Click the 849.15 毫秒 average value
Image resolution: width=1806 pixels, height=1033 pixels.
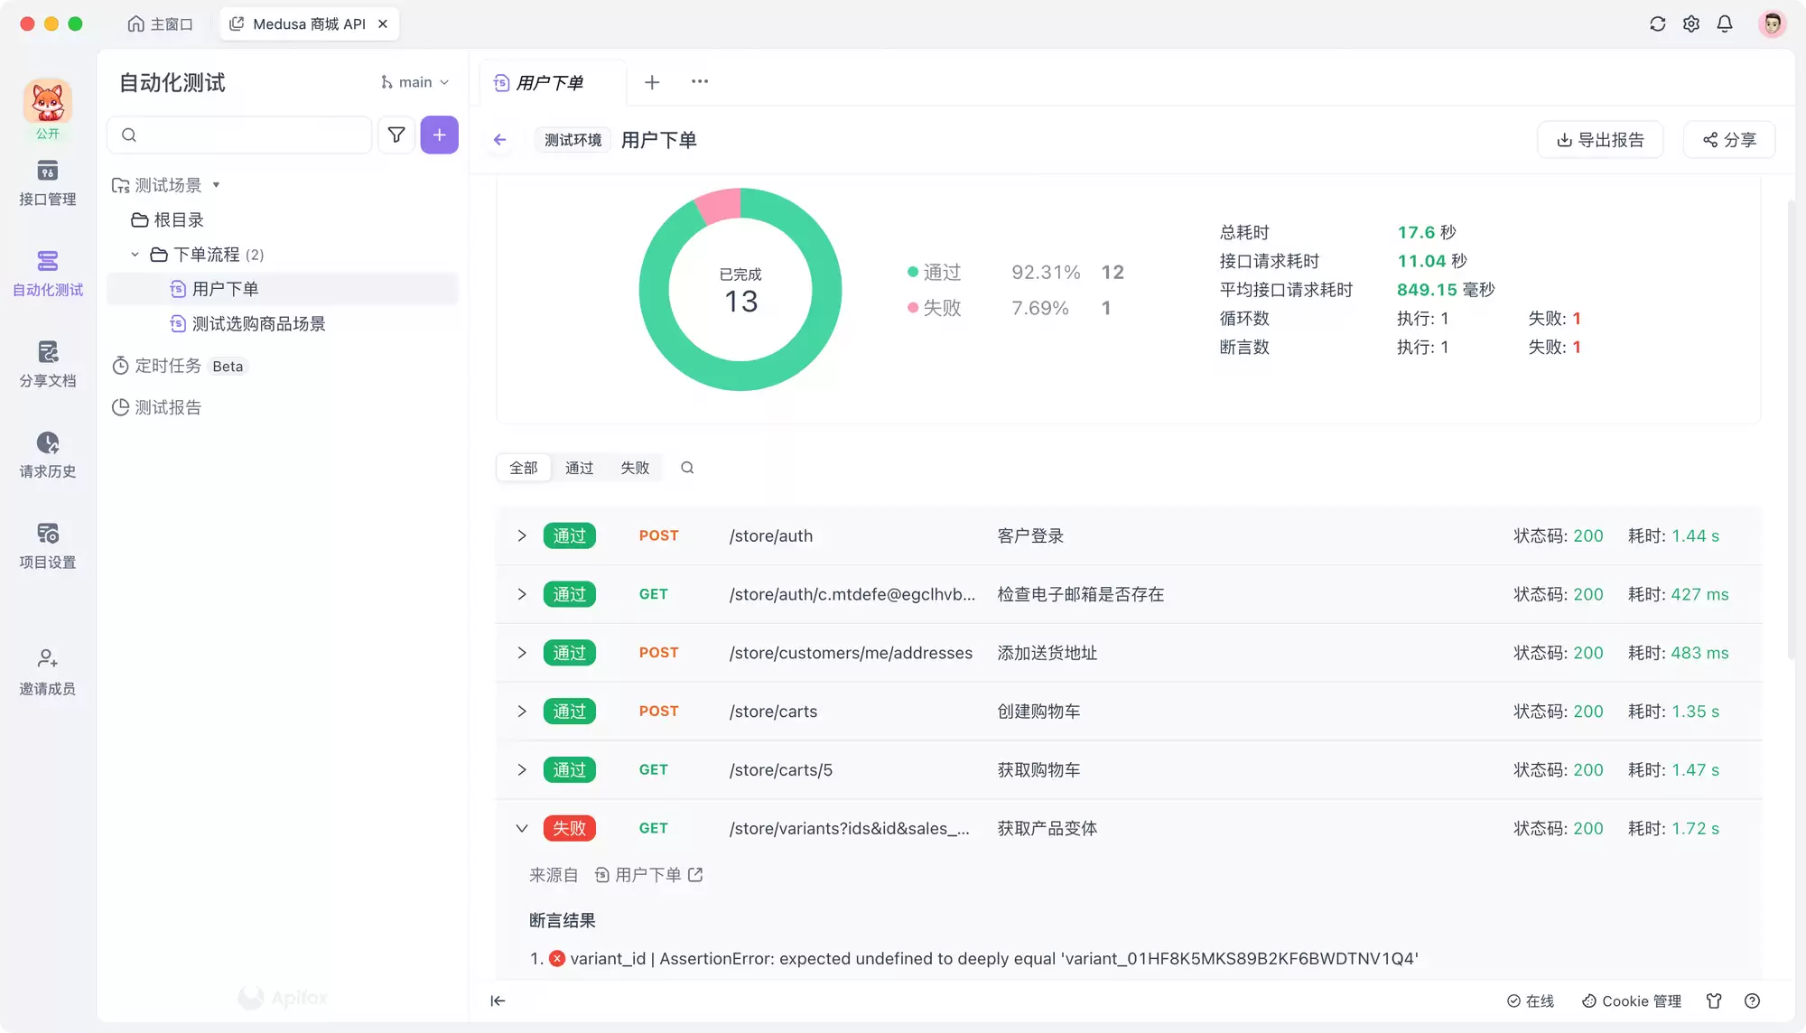pos(1446,290)
